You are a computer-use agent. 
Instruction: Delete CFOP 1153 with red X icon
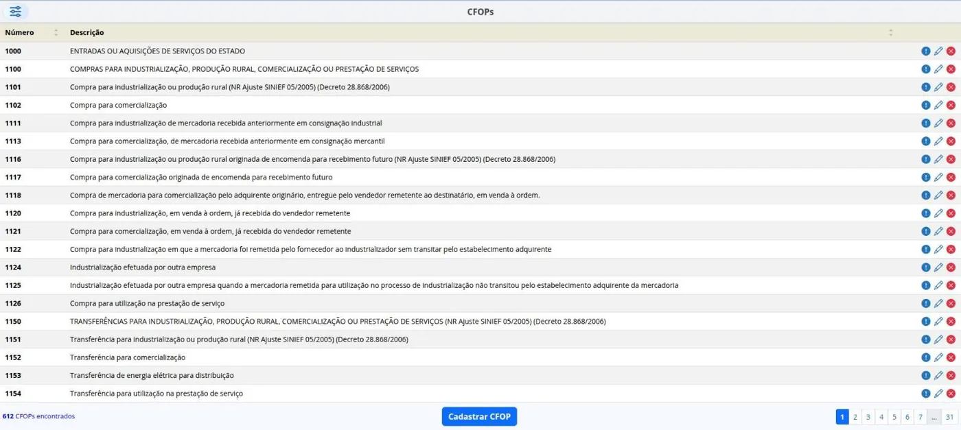point(951,376)
